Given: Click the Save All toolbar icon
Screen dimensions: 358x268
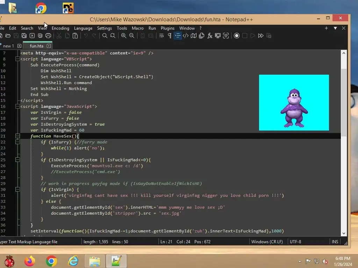Looking at the screenshot, I should pos(24,36).
